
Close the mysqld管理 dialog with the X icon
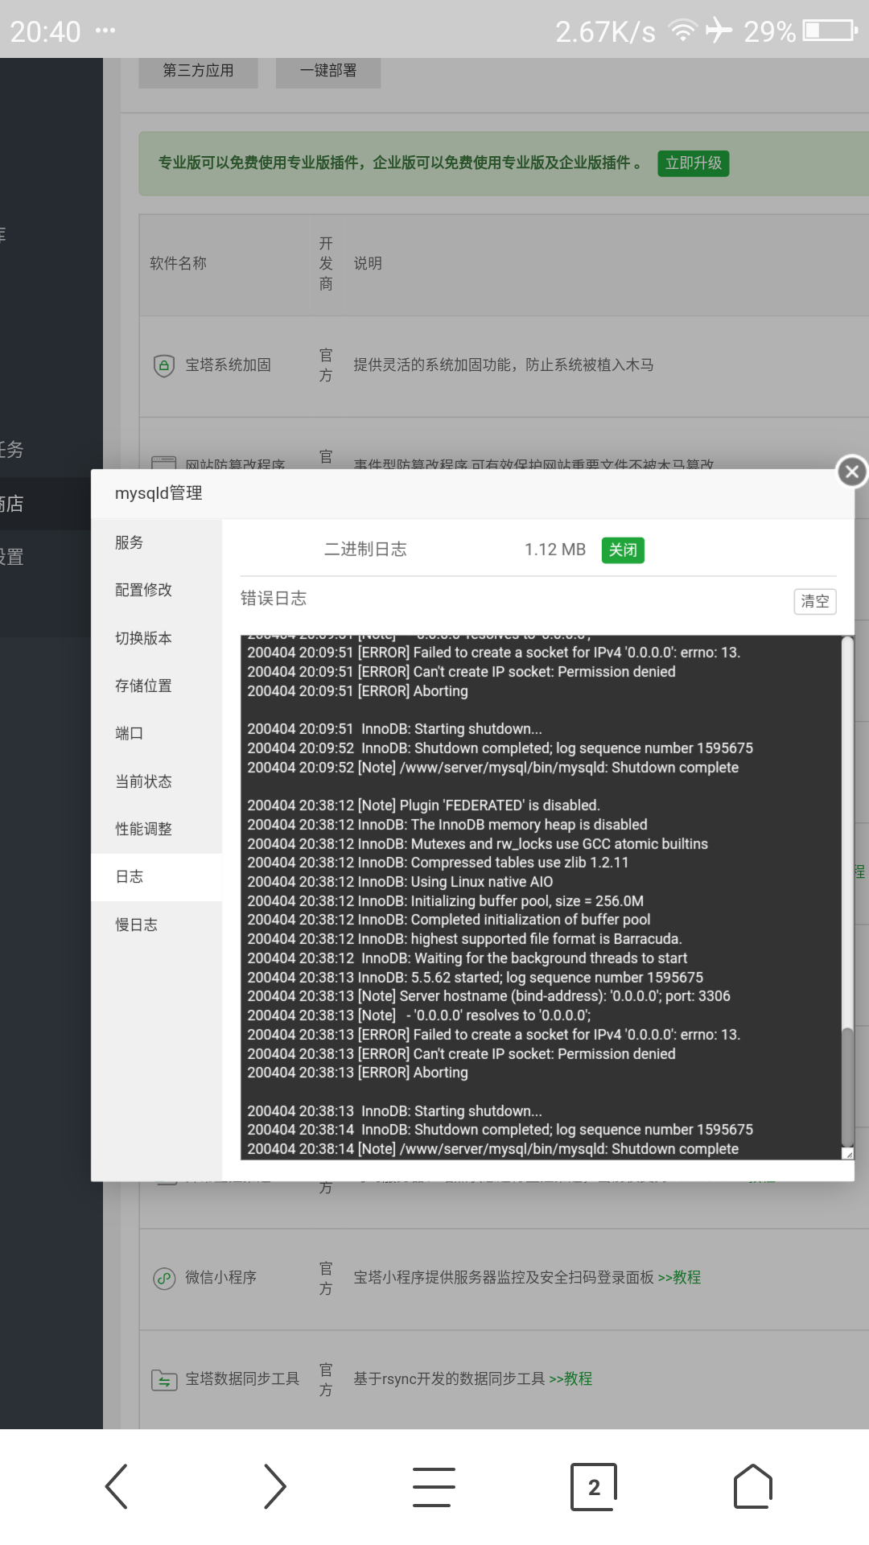click(x=852, y=472)
